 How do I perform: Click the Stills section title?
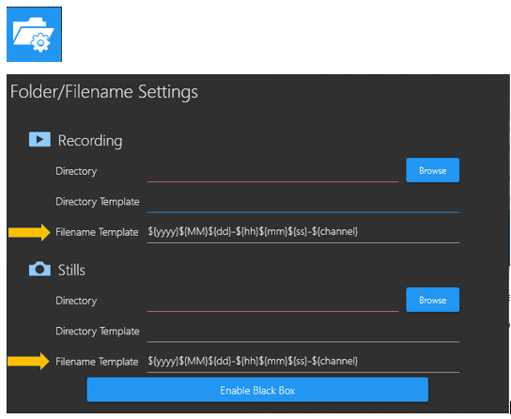pyautogui.click(x=71, y=271)
